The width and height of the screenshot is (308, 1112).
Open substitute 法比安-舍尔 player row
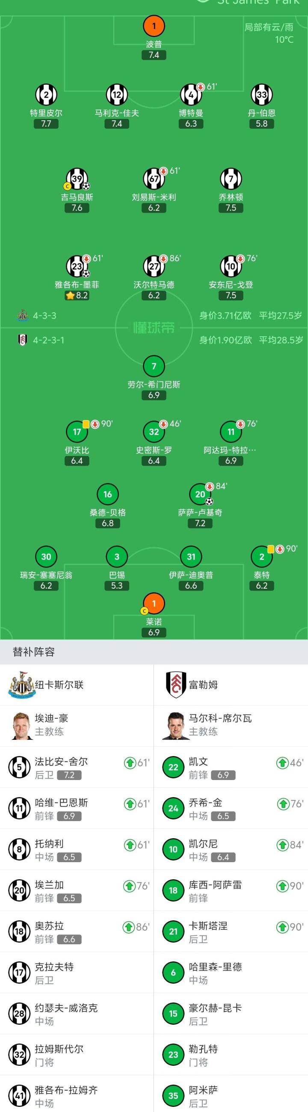coord(77,768)
